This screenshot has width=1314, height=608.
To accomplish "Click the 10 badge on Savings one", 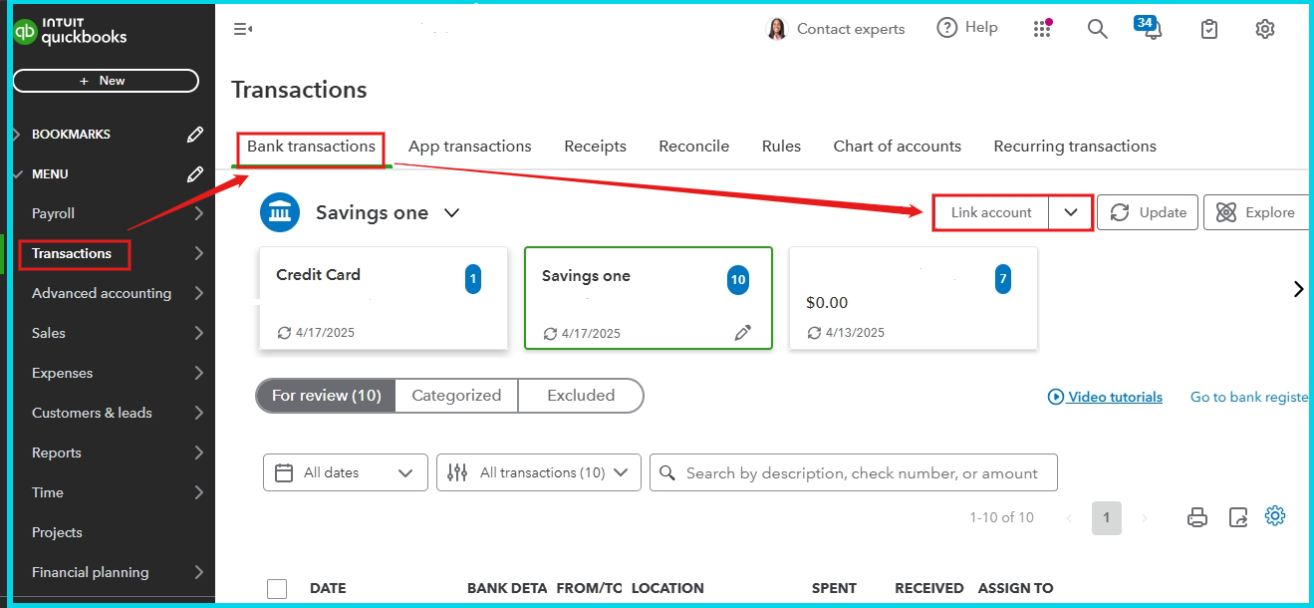I will 738,280.
